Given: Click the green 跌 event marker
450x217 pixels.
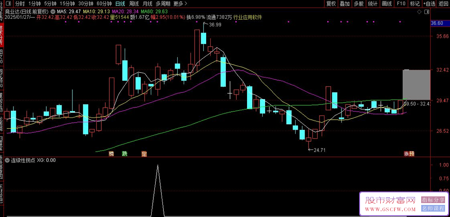Looking at the screenshot, I should (124, 154).
